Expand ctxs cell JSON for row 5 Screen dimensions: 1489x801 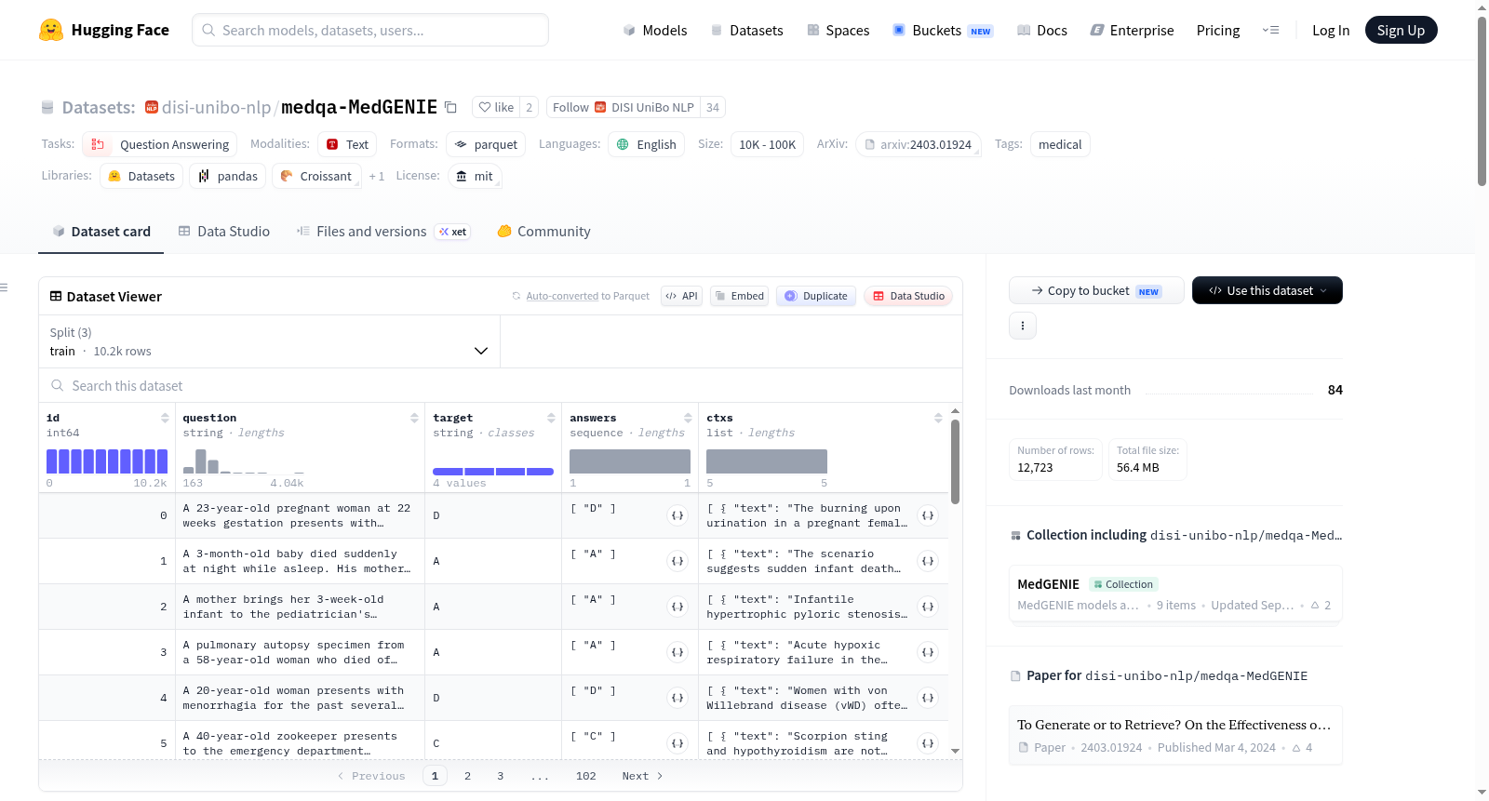click(928, 743)
